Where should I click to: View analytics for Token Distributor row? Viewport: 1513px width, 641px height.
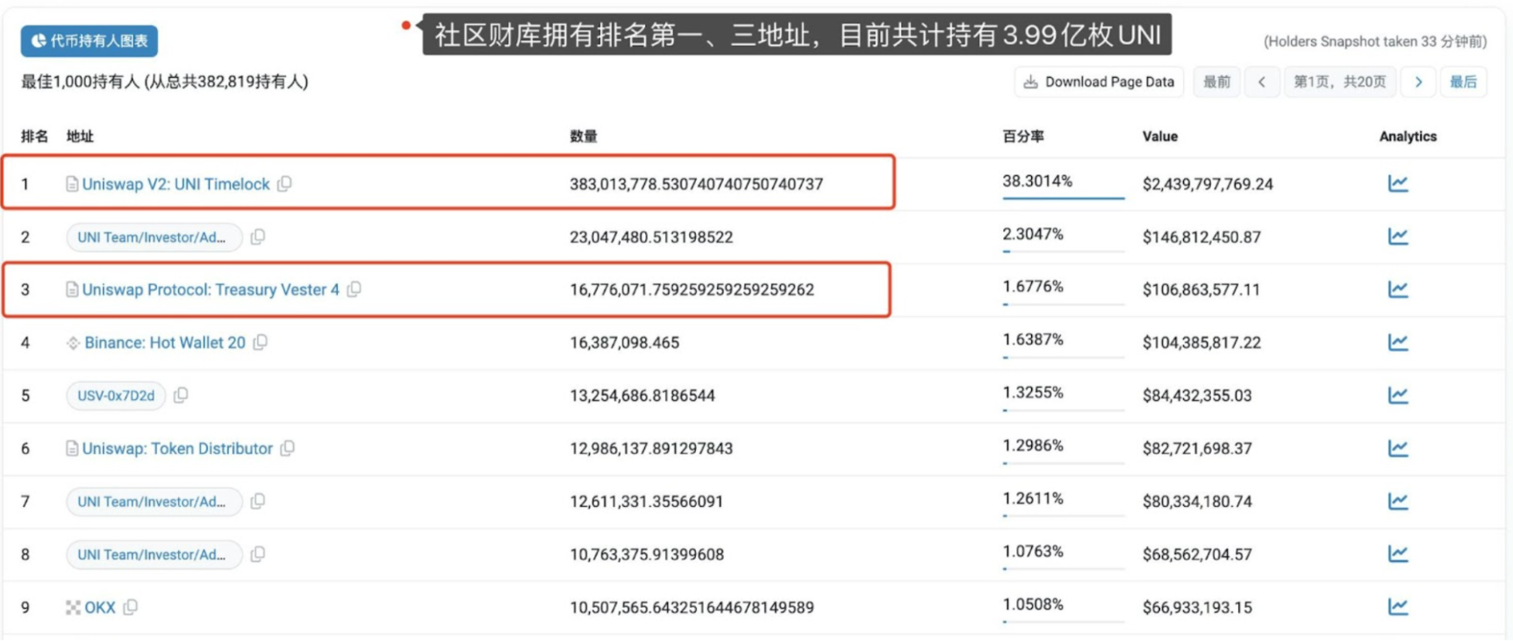click(1398, 448)
